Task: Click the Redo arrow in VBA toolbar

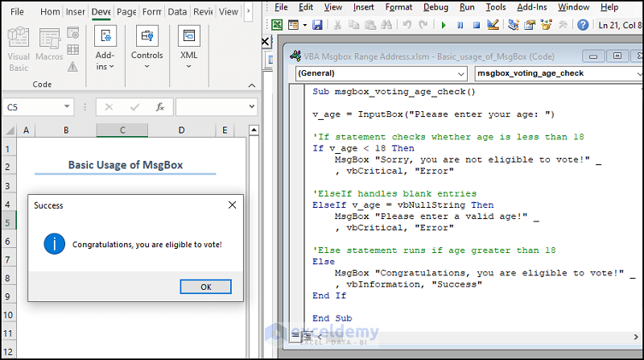Action: pyautogui.click(x=423, y=25)
